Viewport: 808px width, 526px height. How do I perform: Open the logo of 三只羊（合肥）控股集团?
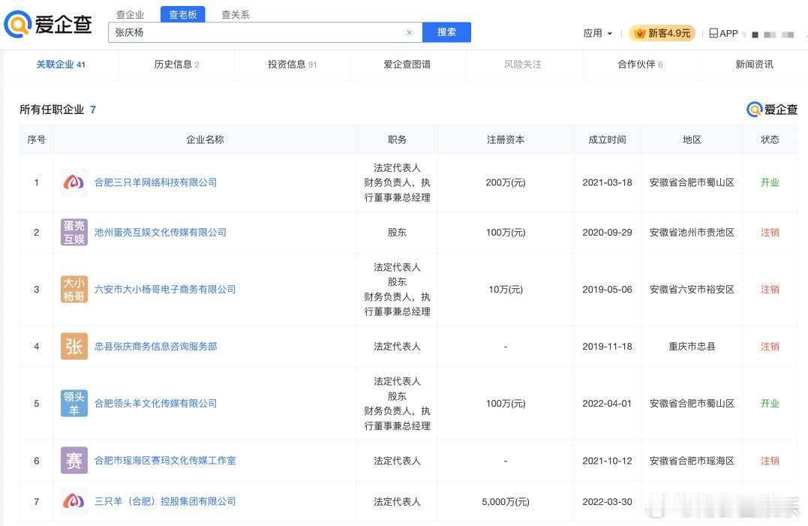click(74, 501)
